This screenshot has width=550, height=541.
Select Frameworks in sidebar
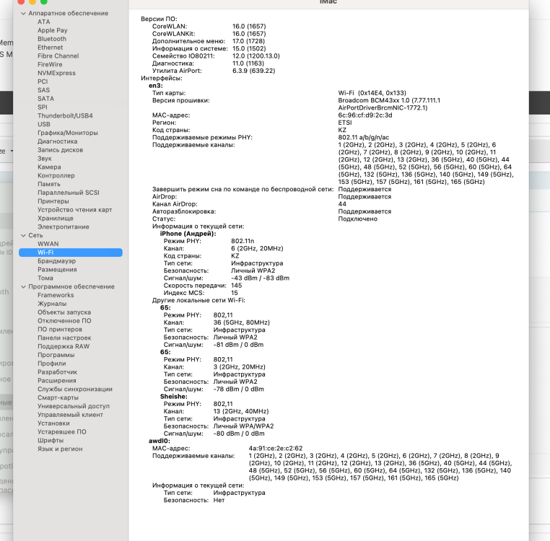56,295
